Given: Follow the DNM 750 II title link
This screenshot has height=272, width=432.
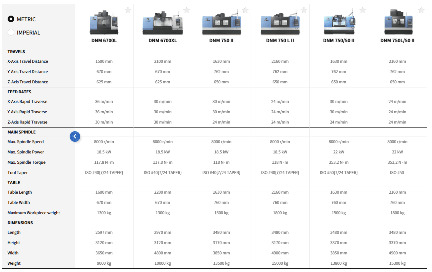Looking at the screenshot, I should pos(221,41).
